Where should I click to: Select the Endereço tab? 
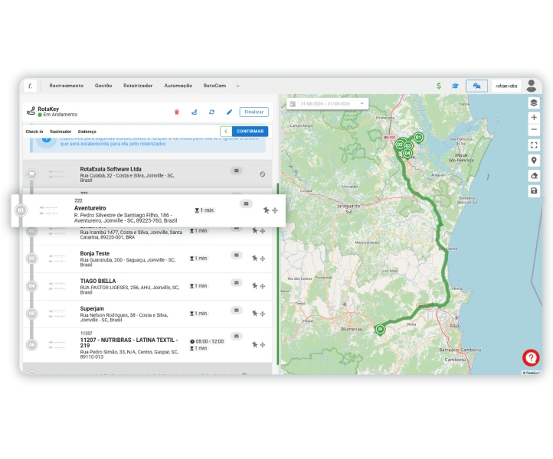[x=87, y=132]
